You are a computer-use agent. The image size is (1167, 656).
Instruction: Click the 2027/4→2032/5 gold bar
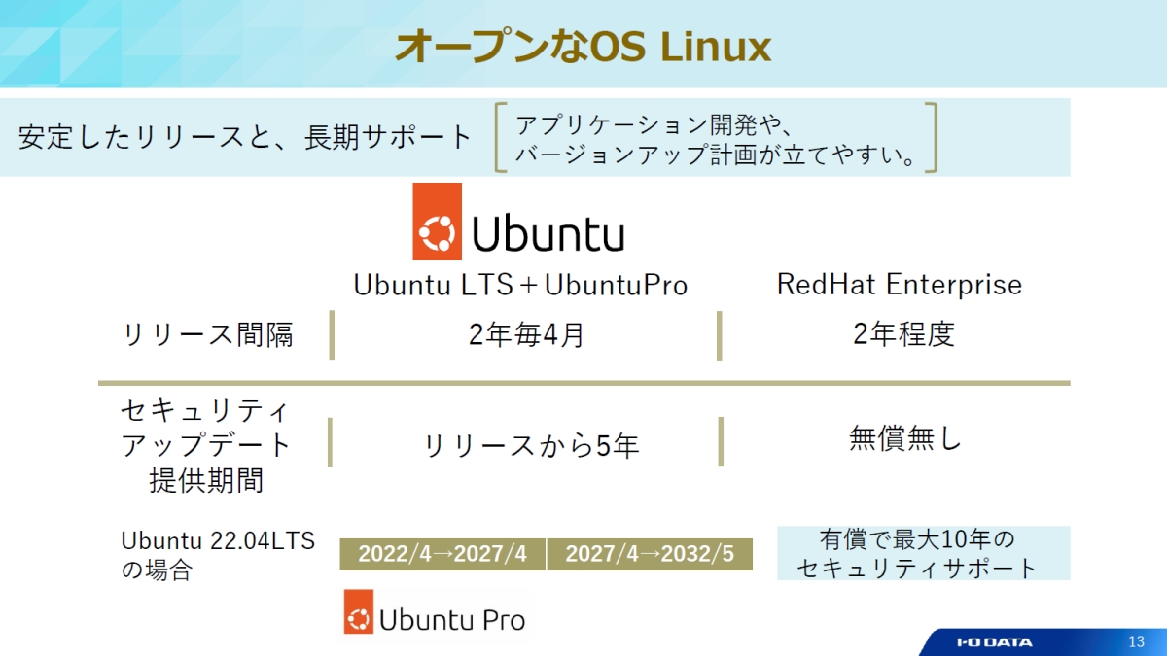(646, 552)
